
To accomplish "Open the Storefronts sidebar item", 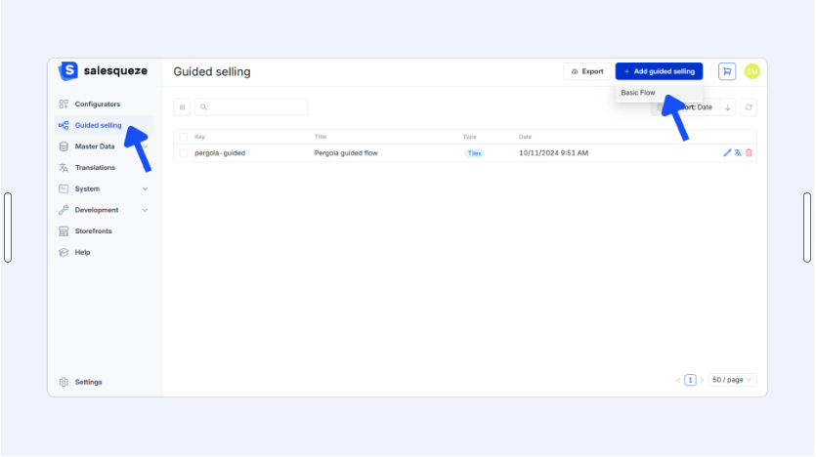I will click(x=93, y=230).
